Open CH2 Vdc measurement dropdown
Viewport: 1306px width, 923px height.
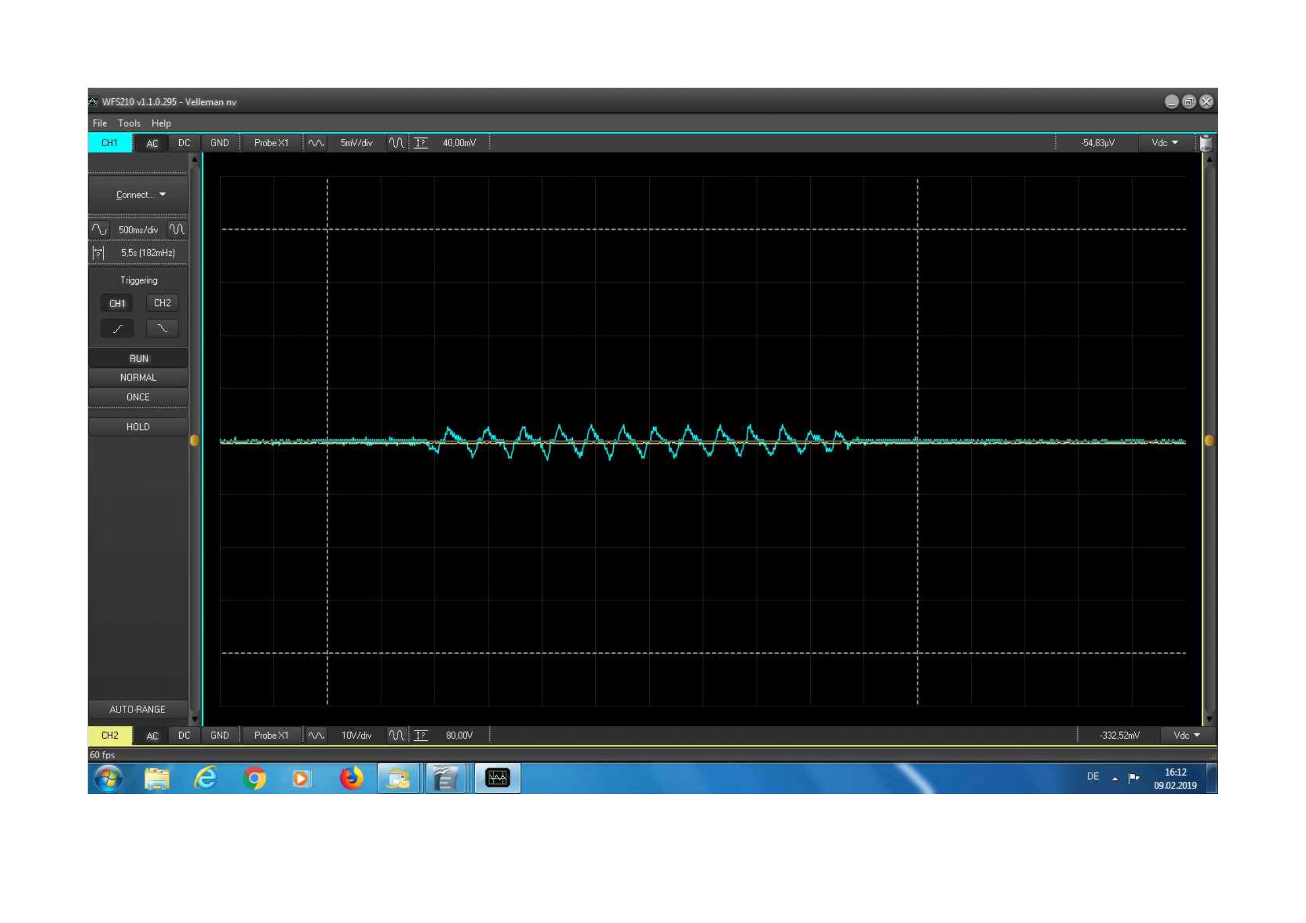[x=1187, y=736]
